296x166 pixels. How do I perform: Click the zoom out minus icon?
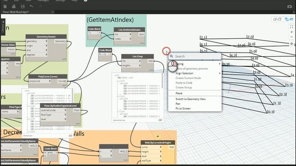292,37
